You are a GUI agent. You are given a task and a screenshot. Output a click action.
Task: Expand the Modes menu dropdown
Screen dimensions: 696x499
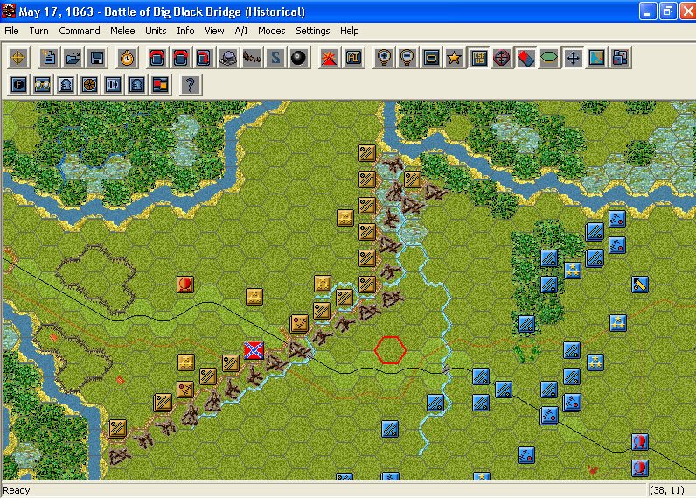click(x=272, y=31)
